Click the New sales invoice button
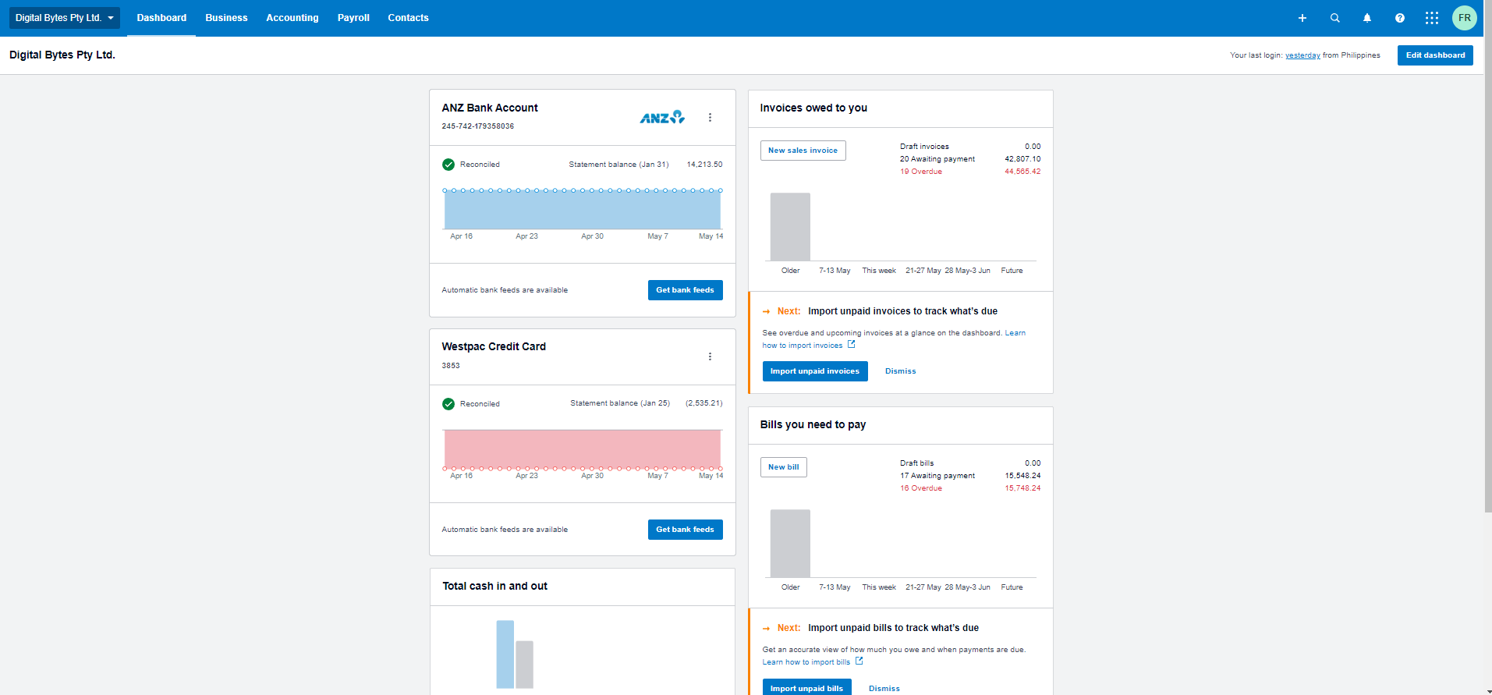Screen dimensions: 1492x695 pyautogui.click(x=803, y=151)
